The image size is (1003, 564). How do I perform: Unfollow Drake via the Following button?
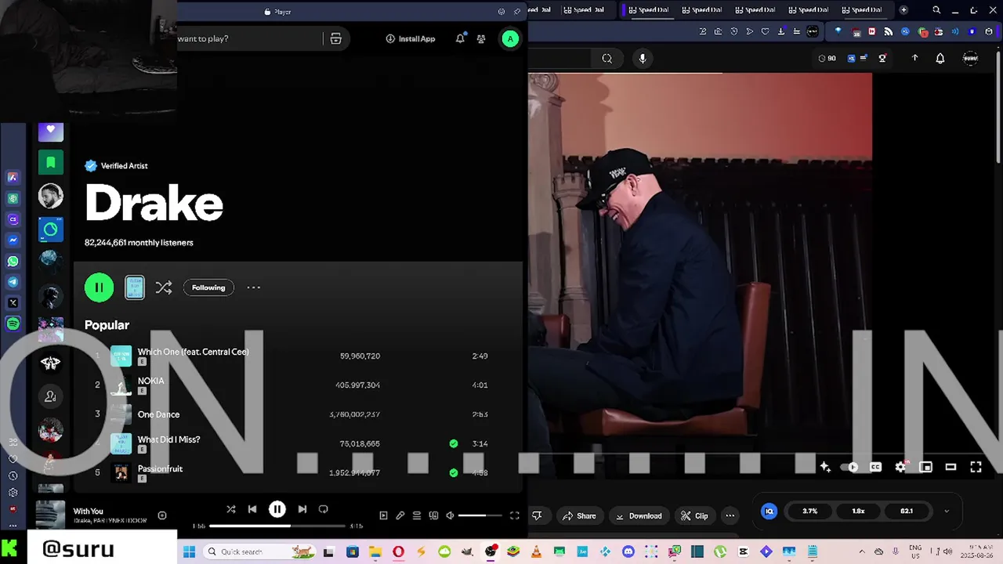208,287
